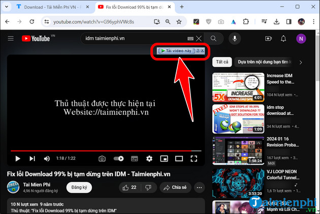Switch to theater mode

[179, 159]
